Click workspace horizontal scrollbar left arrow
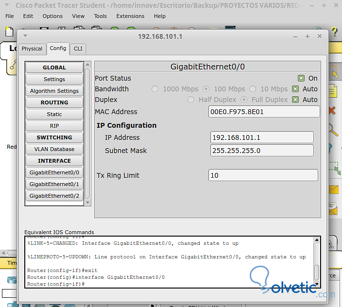 click(3, 253)
